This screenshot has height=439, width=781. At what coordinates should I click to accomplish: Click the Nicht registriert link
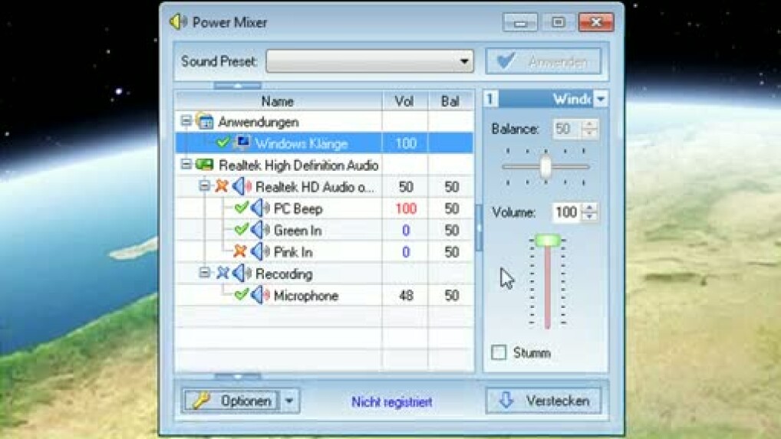tap(391, 401)
